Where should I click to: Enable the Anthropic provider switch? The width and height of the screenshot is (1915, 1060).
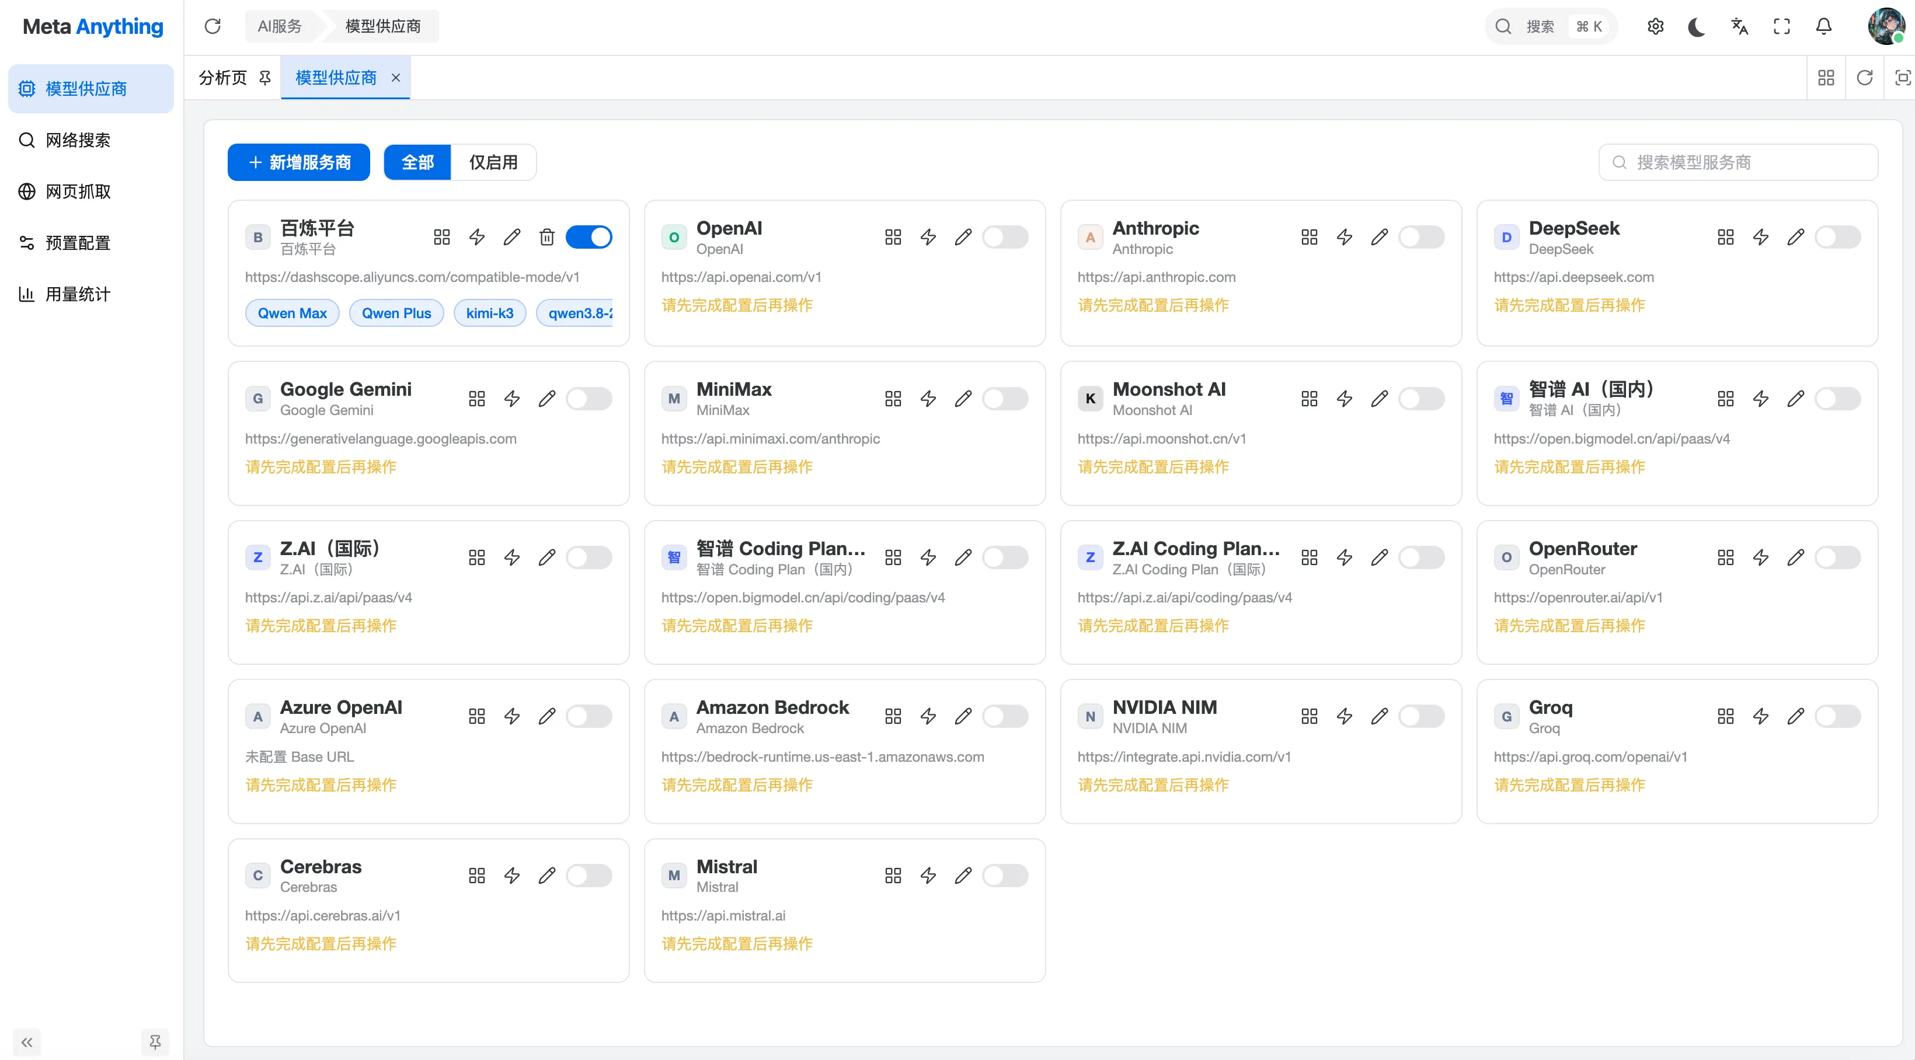1422,237
